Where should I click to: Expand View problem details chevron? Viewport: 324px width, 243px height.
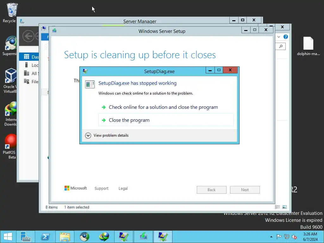88,135
